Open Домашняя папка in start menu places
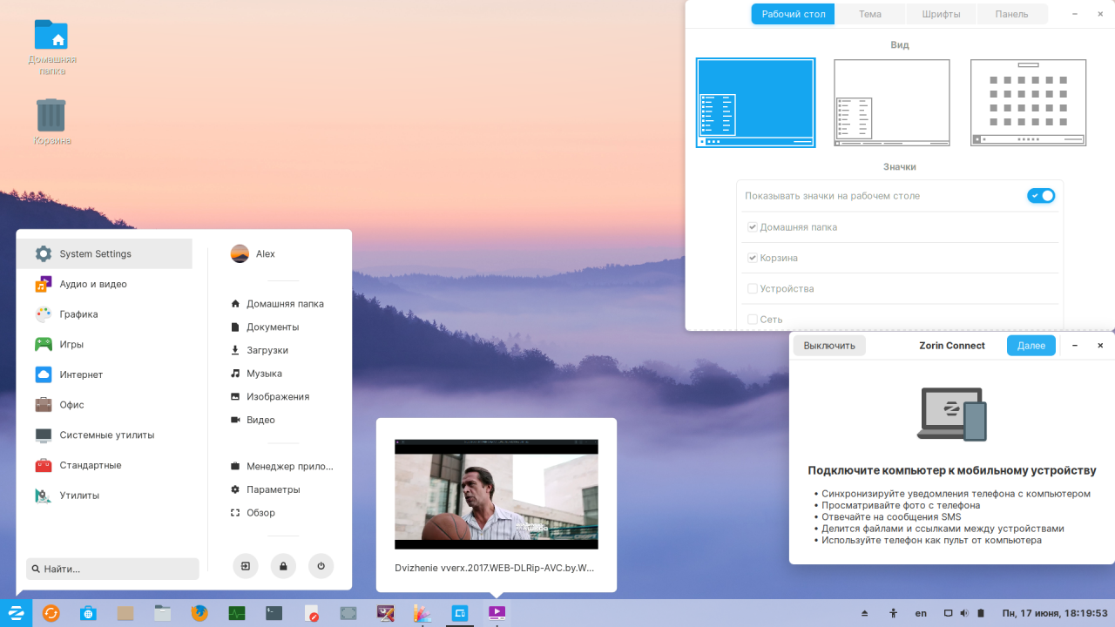1115x627 pixels. coord(277,304)
